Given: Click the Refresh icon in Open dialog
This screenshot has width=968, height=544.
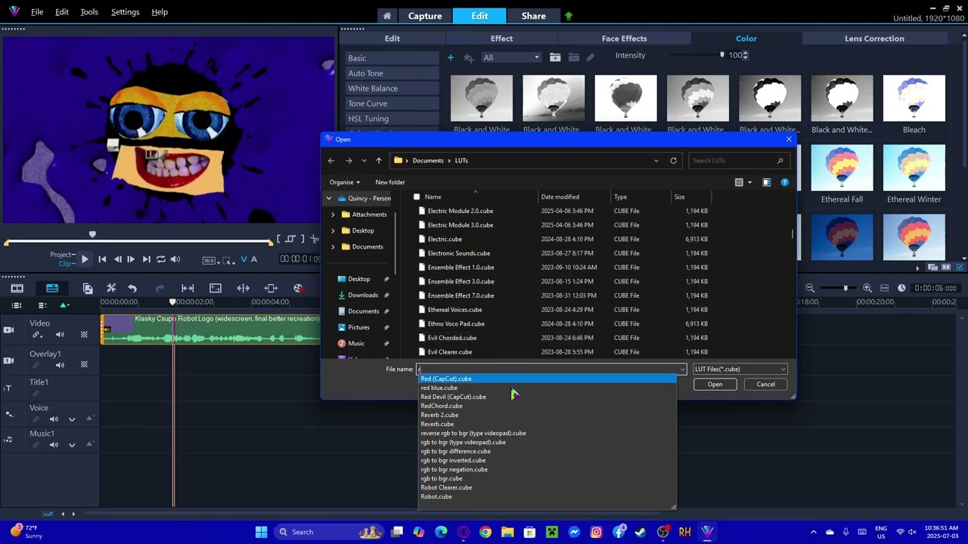Looking at the screenshot, I should 673,160.
